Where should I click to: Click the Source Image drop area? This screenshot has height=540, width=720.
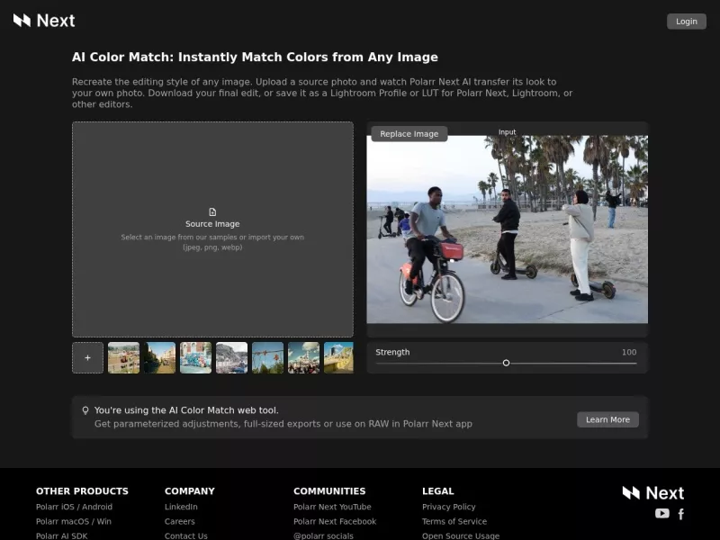point(212,229)
